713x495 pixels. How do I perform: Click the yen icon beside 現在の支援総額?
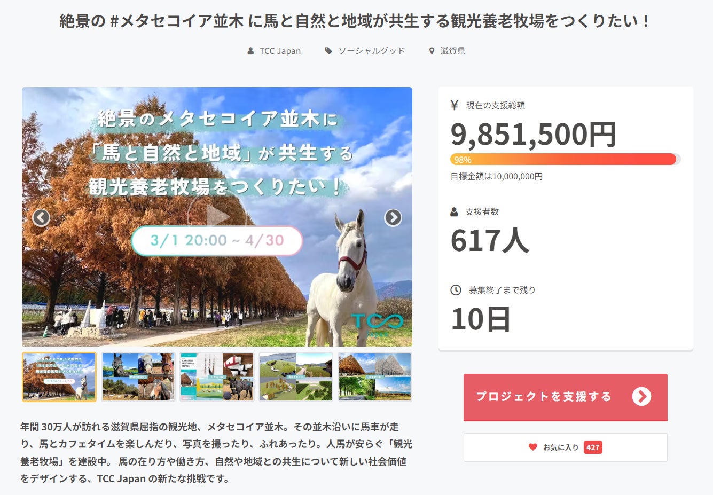point(455,105)
